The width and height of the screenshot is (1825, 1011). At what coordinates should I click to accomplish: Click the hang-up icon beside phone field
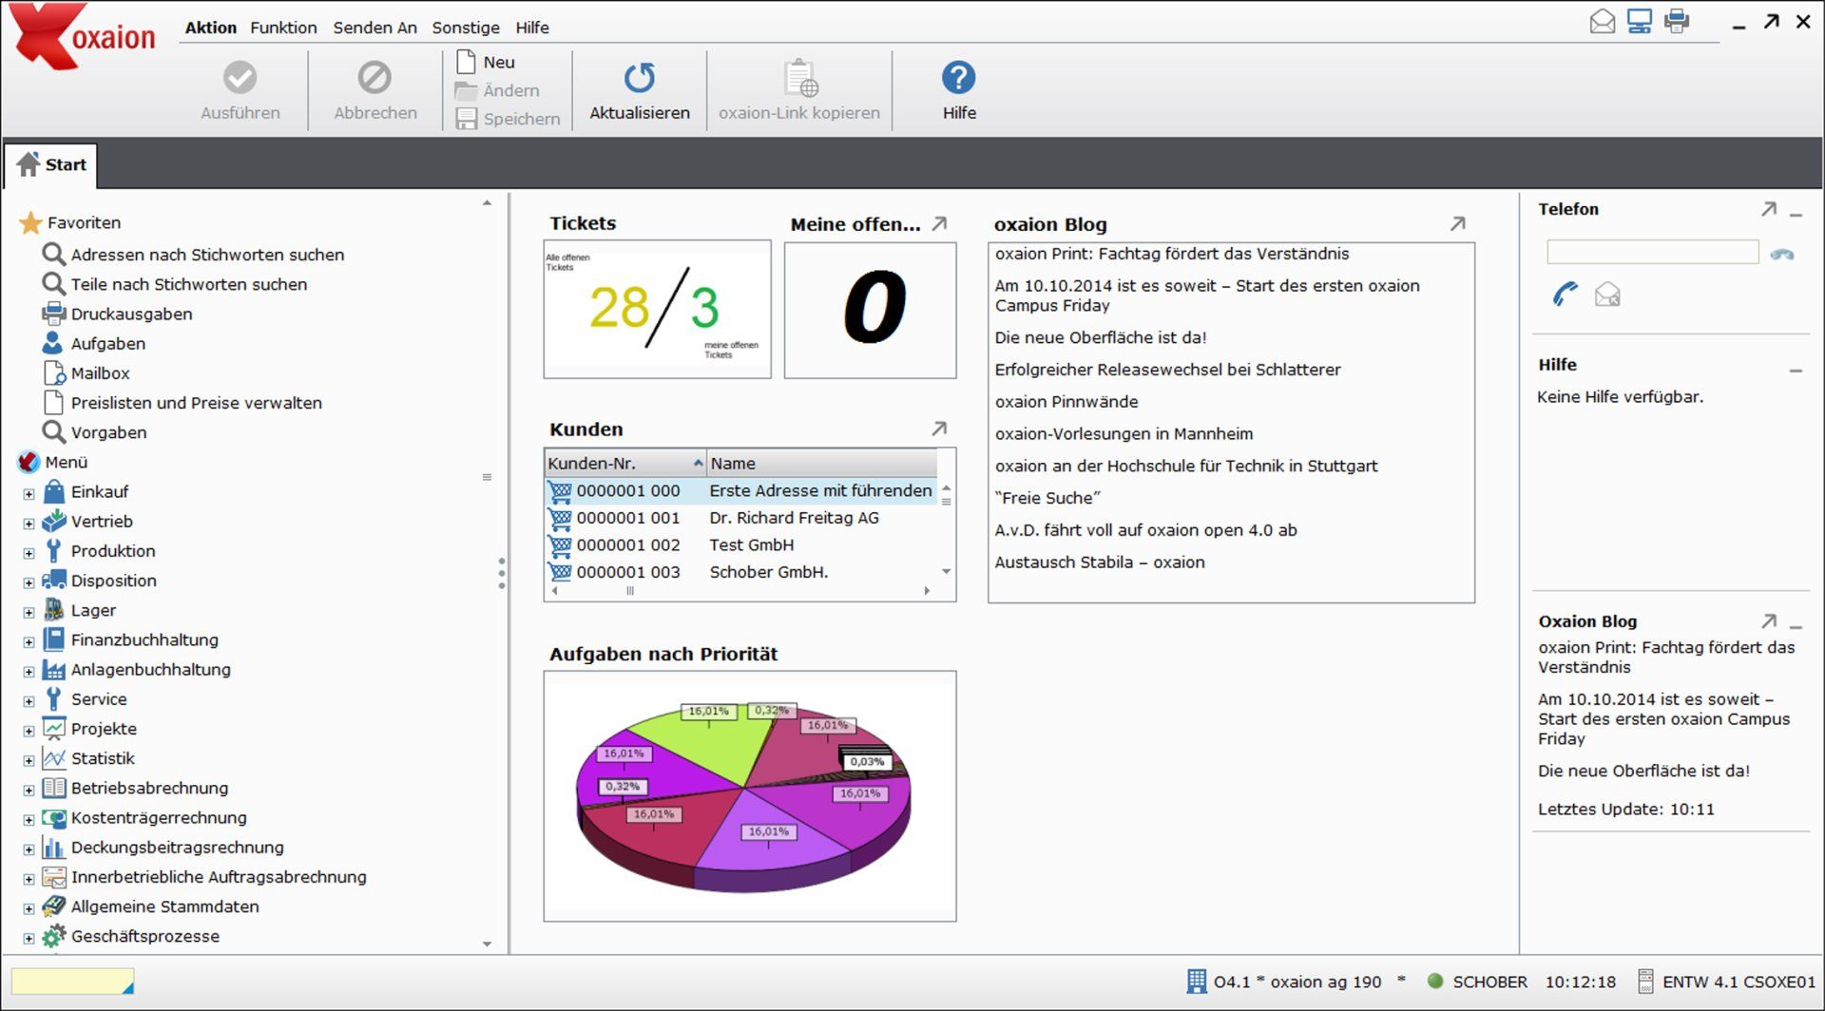pyautogui.click(x=1782, y=254)
